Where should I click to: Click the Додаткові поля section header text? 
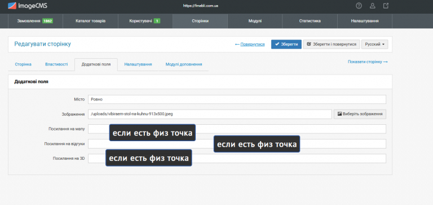click(x=31, y=82)
